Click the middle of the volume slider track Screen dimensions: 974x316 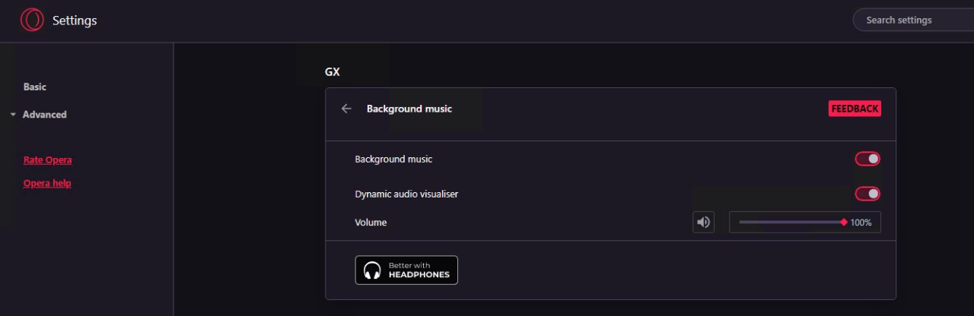point(791,223)
